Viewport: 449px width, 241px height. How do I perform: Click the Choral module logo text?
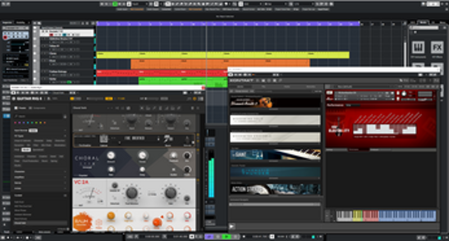tap(87, 158)
